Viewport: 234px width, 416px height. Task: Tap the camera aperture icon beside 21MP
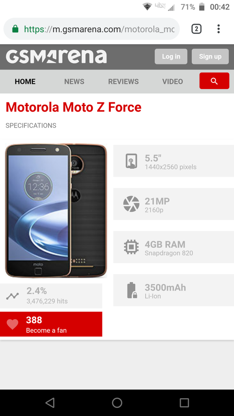(x=131, y=204)
